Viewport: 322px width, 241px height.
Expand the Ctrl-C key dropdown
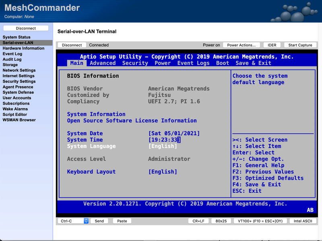(73, 221)
